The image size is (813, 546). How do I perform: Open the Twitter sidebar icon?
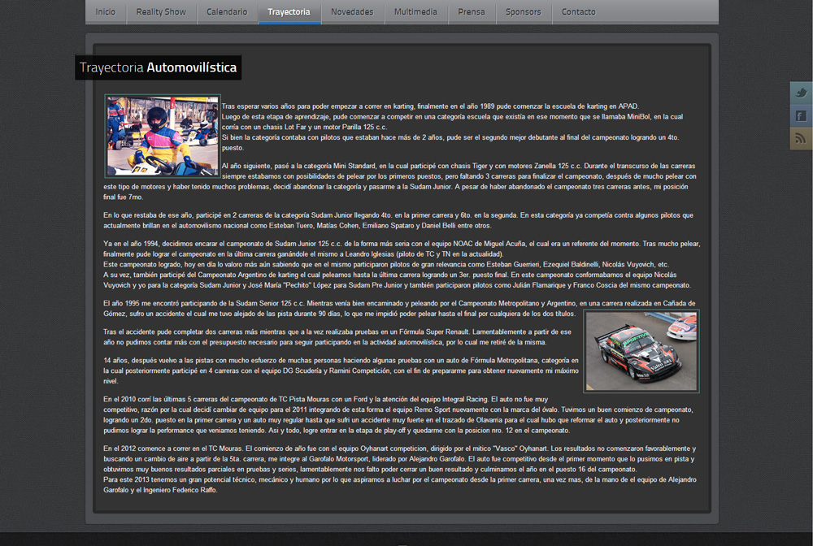(801, 93)
